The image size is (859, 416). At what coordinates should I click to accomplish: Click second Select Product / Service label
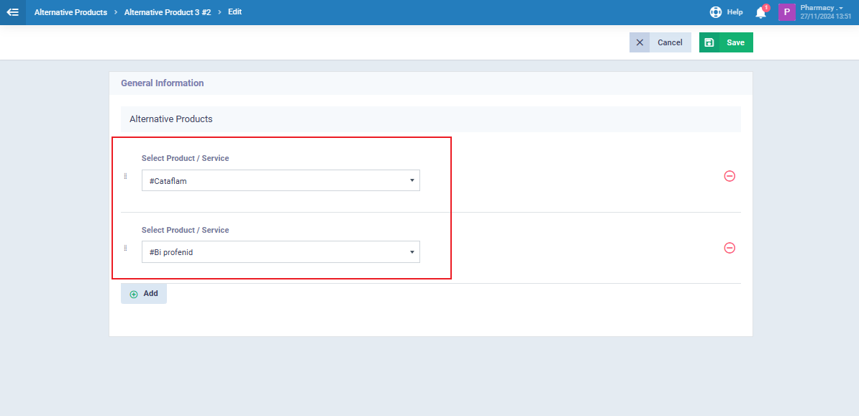185,230
